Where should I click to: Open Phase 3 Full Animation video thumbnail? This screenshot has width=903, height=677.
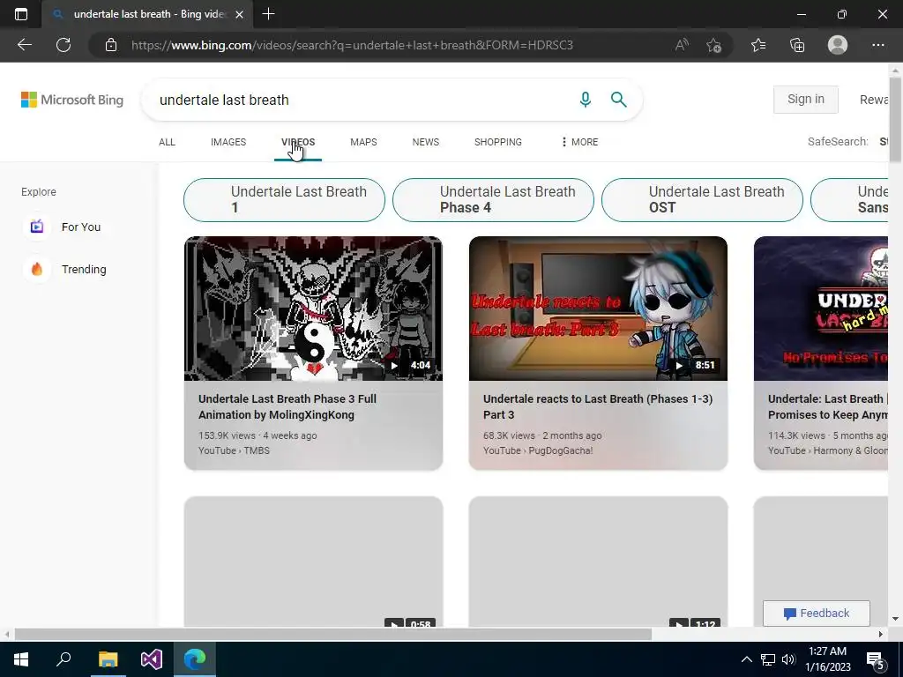[313, 309]
